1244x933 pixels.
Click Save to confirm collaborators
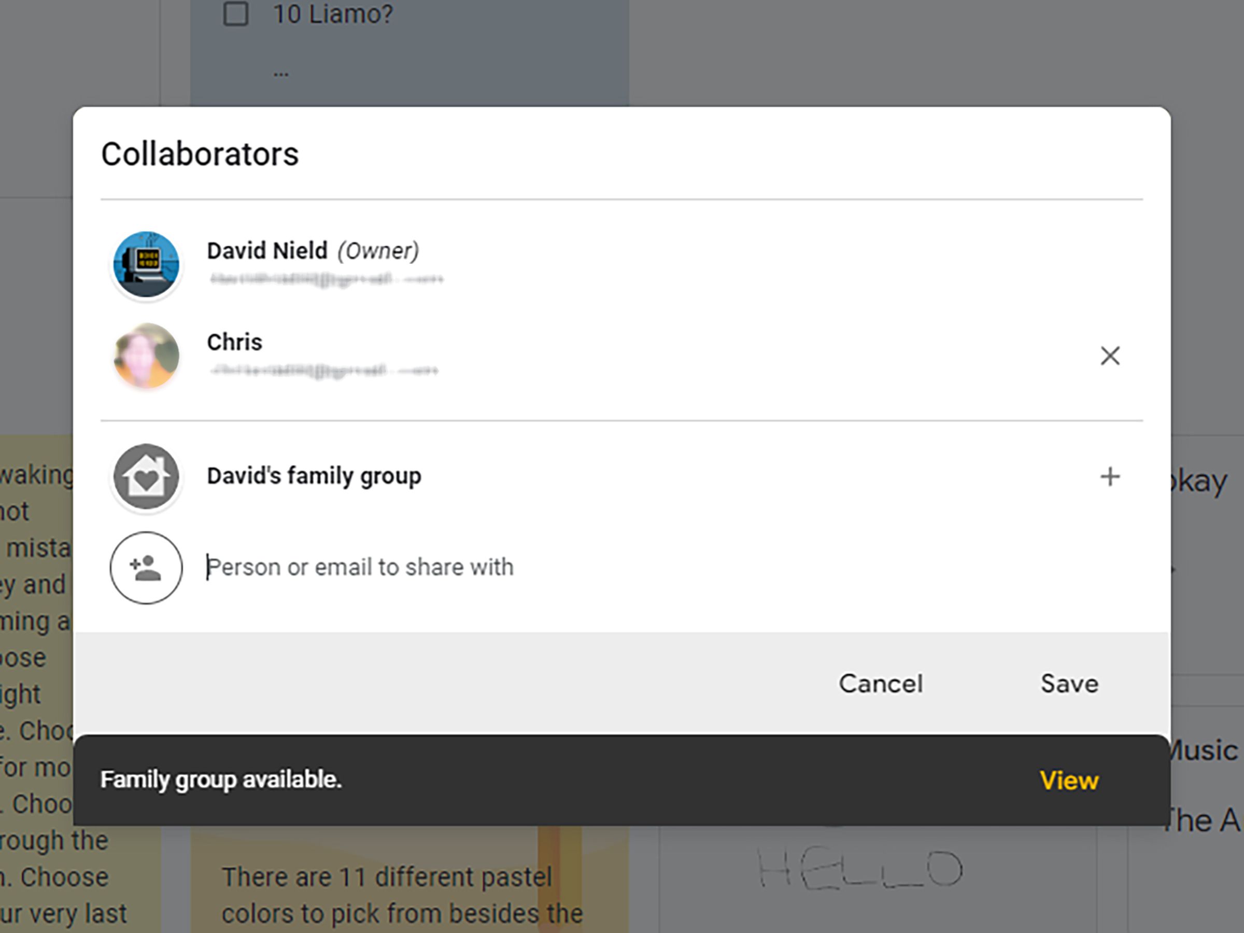coord(1066,682)
